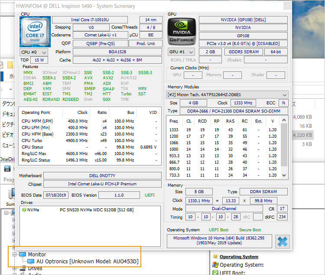Click the cache 4x32 + 4x32 field
This screenshot has height=275, width=325.
point(117,60)
